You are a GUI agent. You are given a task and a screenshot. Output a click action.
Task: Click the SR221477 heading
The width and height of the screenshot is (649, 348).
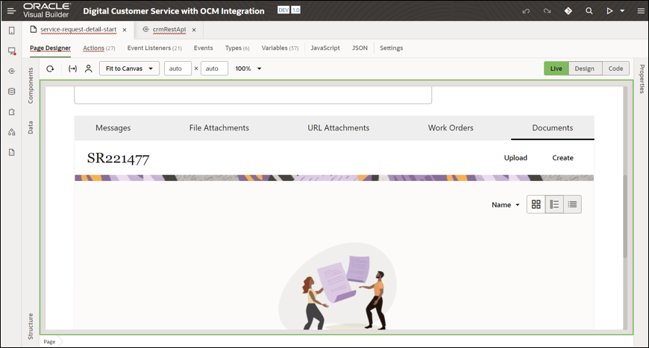click(x=118, y=158)
